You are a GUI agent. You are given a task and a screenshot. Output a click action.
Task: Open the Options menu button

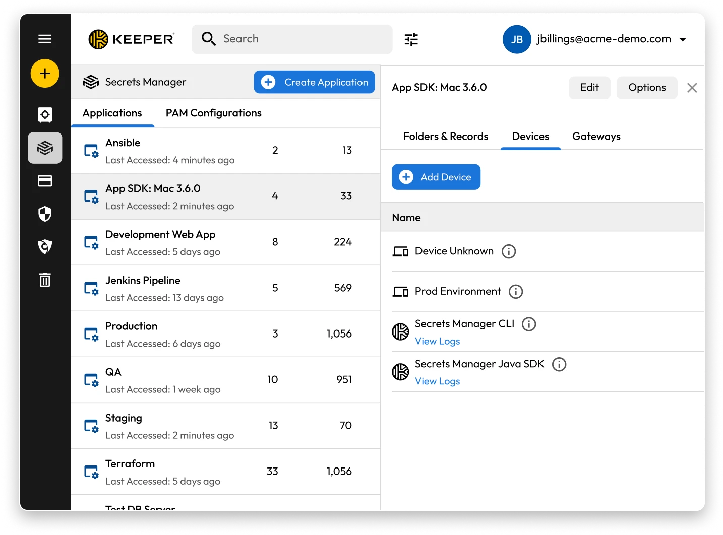[647, 88]
